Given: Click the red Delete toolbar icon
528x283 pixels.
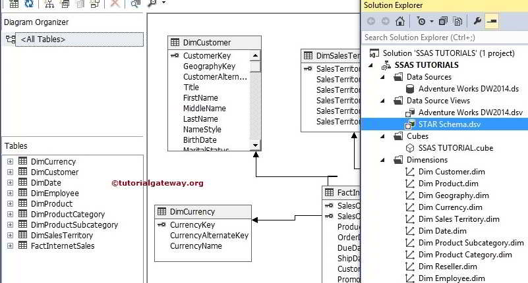Looking at the screenshot, I should click(x=115, y=4).
